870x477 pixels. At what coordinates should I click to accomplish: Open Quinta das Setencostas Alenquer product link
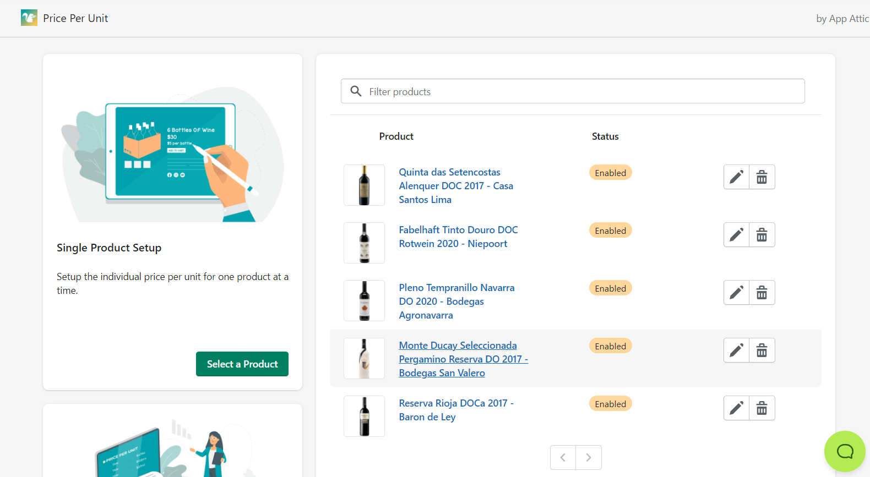(456, 186)
